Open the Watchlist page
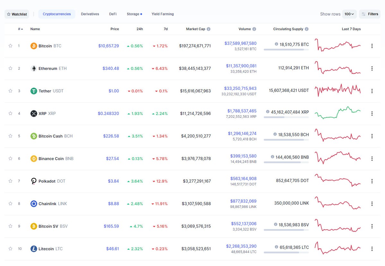Image resolution: width=385 pixels, height=266 pixels. [x=16, y=14]
